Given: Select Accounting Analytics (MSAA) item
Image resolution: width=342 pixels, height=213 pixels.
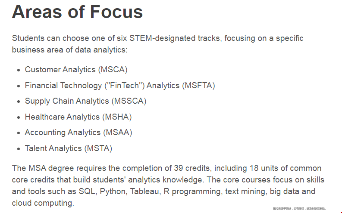Looking at the screenshot, I should coord(78,133).
